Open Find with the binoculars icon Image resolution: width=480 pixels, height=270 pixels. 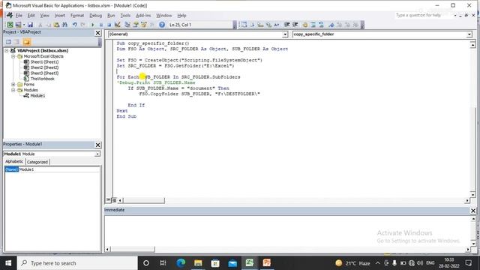pyautogui.click(x=65, y=25)
